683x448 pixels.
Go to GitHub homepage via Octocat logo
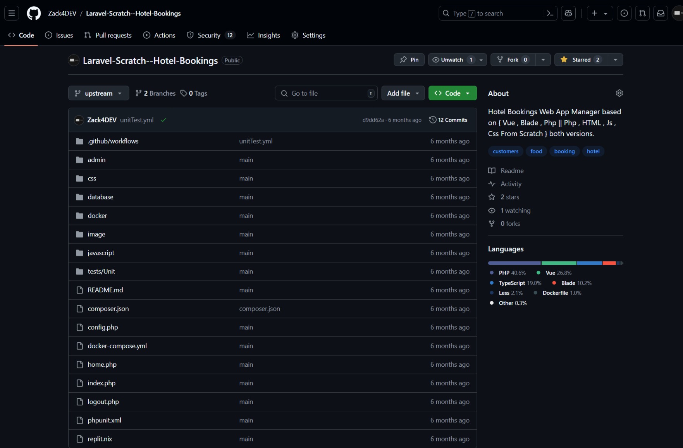click(34, 13)
